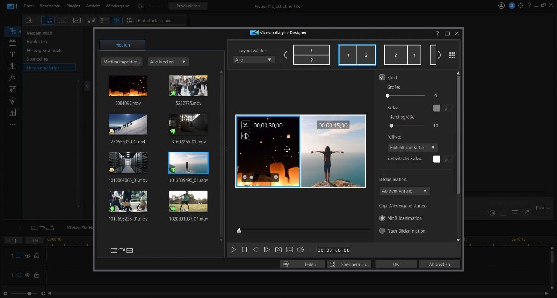Image resolution: width=557 pixels, height=298 pixels.
Task: Select Mit Bildanimation radio button
Action: pos(382,218)
